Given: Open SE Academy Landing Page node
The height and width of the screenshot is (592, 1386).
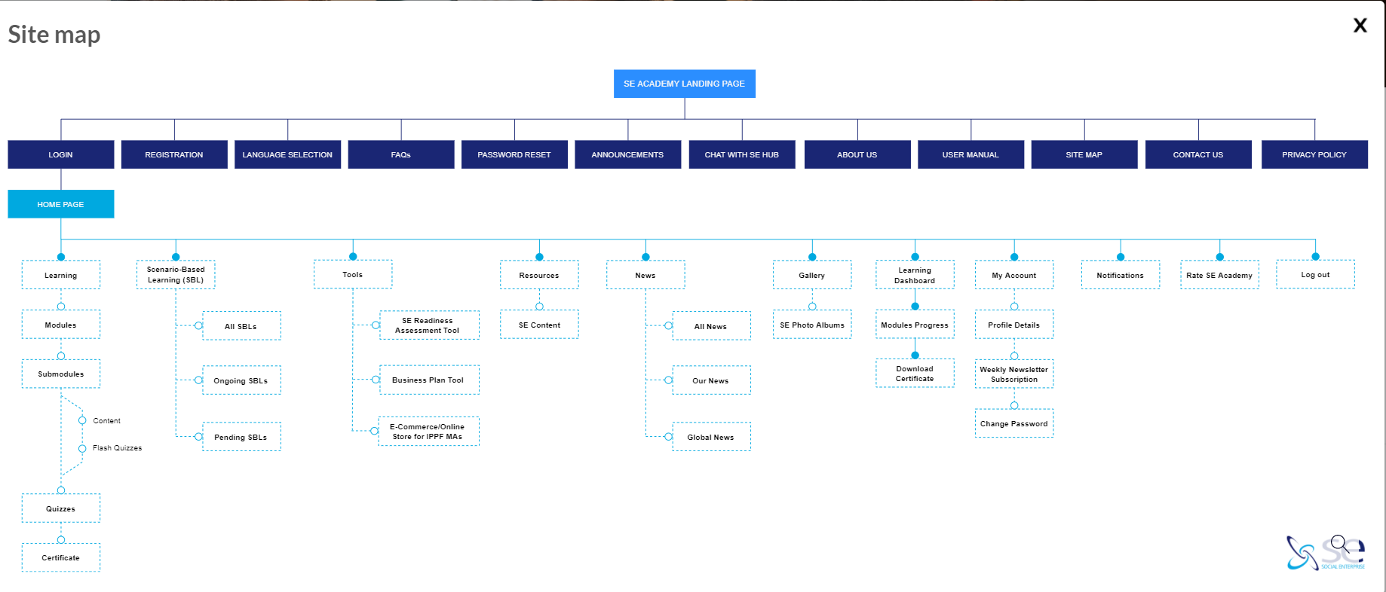Looking at the screenshot, I should click(x=685, y=84).
